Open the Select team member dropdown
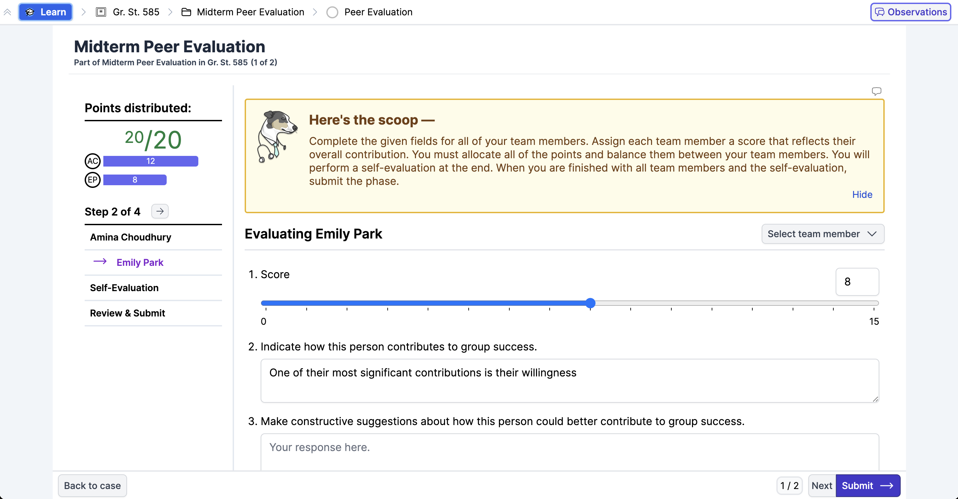The height and width of the screenshot is (499, 958). (822, 234)
